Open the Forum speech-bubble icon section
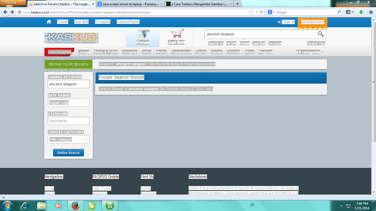376x211 pixels. [x=143, y=37]
